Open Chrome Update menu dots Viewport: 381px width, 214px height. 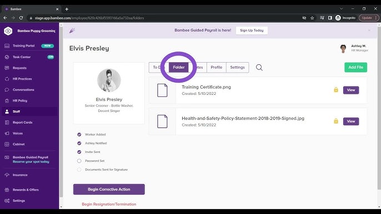tap(376, 18)
